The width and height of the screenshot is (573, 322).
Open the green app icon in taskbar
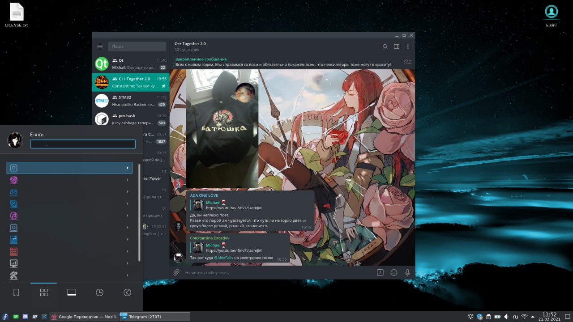(16, 317)
